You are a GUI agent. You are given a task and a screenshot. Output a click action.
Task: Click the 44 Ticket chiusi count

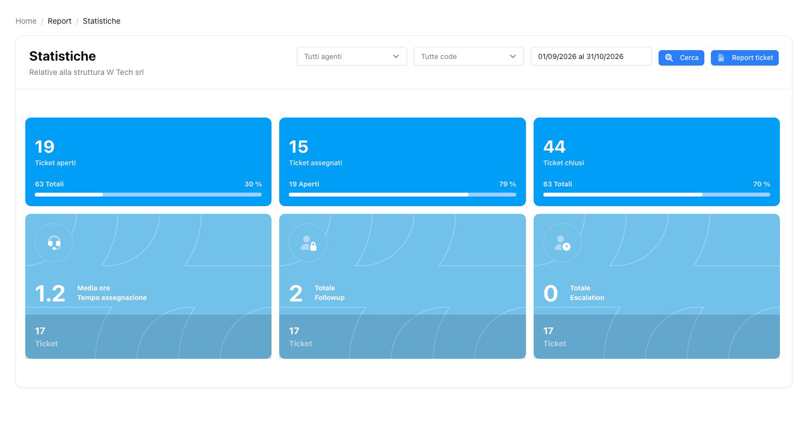click(x=554, y=147)
